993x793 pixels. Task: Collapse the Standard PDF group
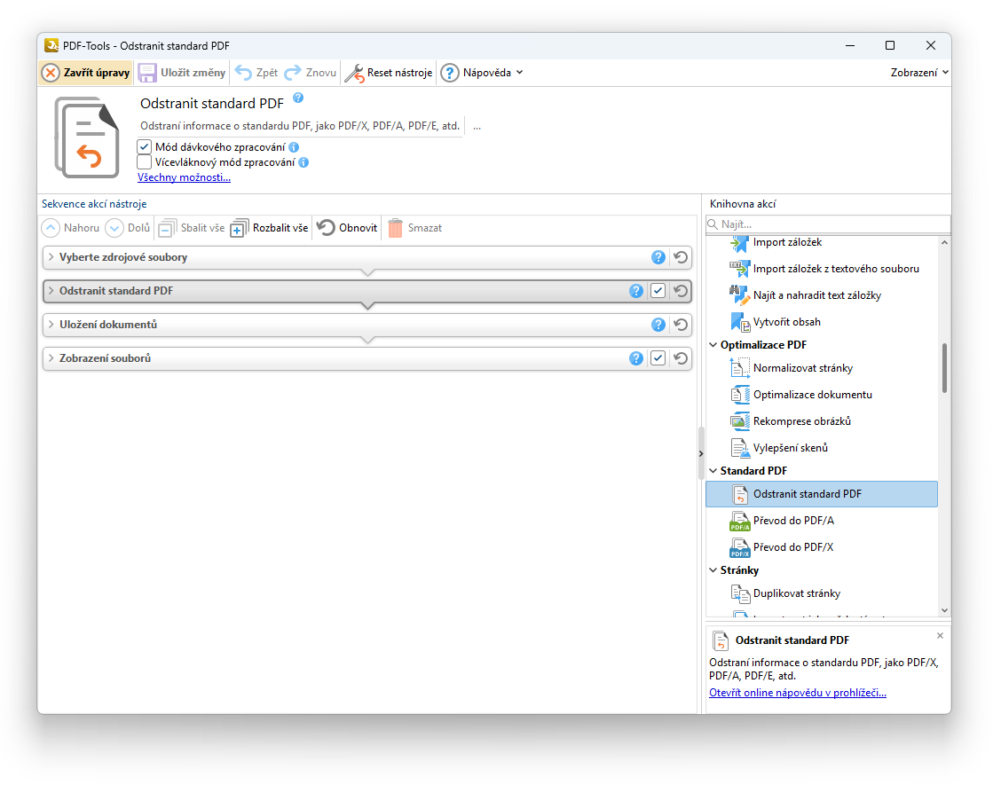[713, 471]
